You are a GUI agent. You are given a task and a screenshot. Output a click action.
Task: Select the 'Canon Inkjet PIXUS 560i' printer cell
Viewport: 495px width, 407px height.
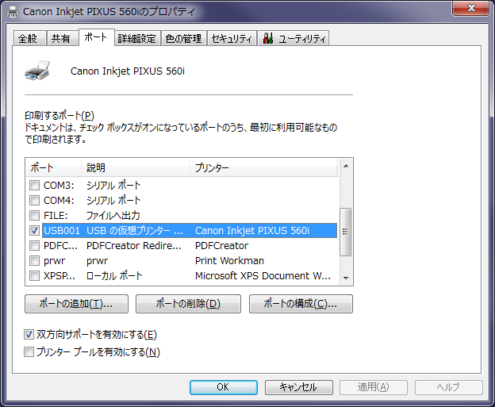252,231
